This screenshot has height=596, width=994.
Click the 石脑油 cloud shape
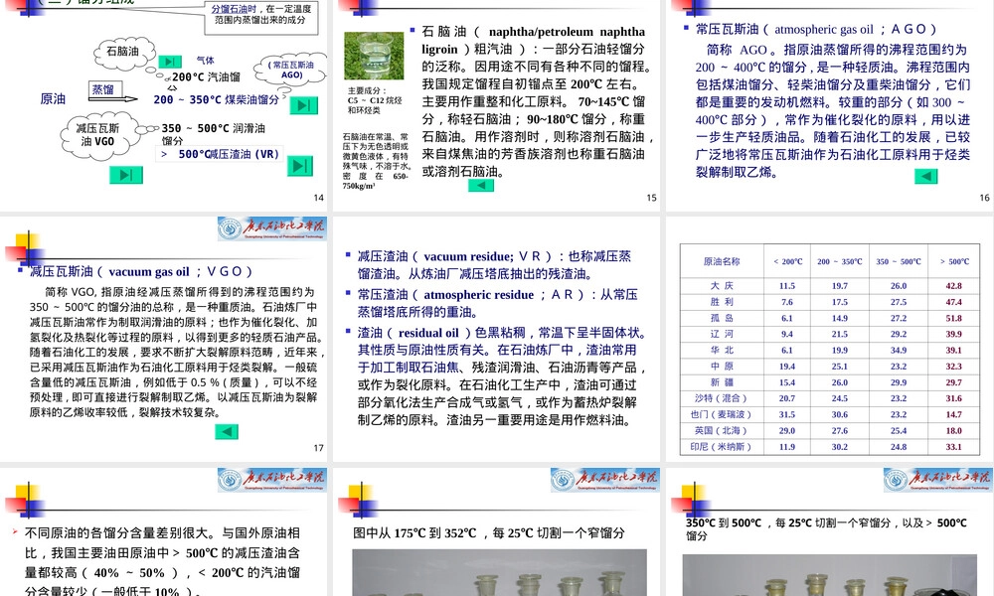pos(125,54)
